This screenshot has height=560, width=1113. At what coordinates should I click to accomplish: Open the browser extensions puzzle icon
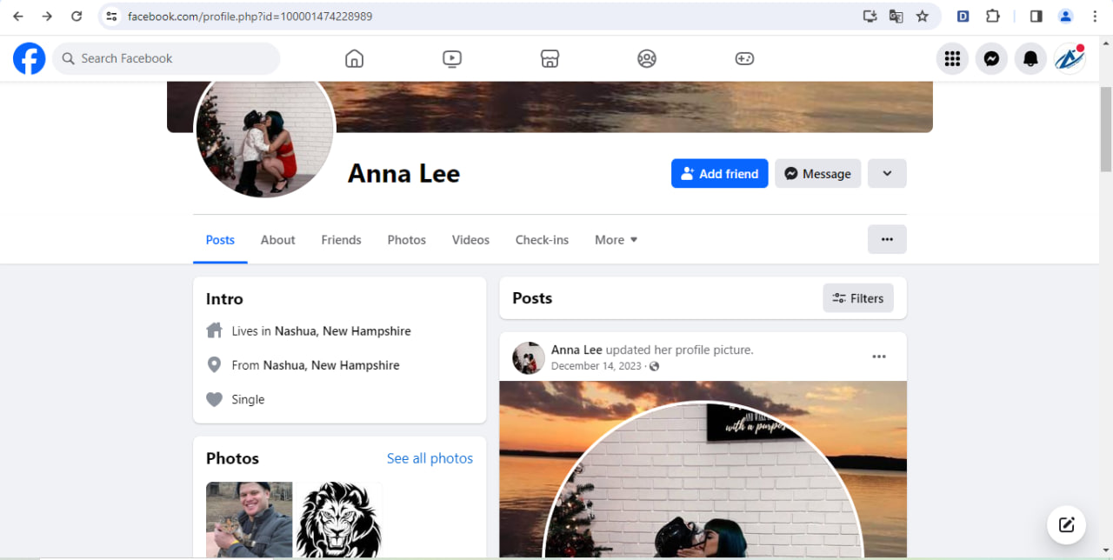992,16
